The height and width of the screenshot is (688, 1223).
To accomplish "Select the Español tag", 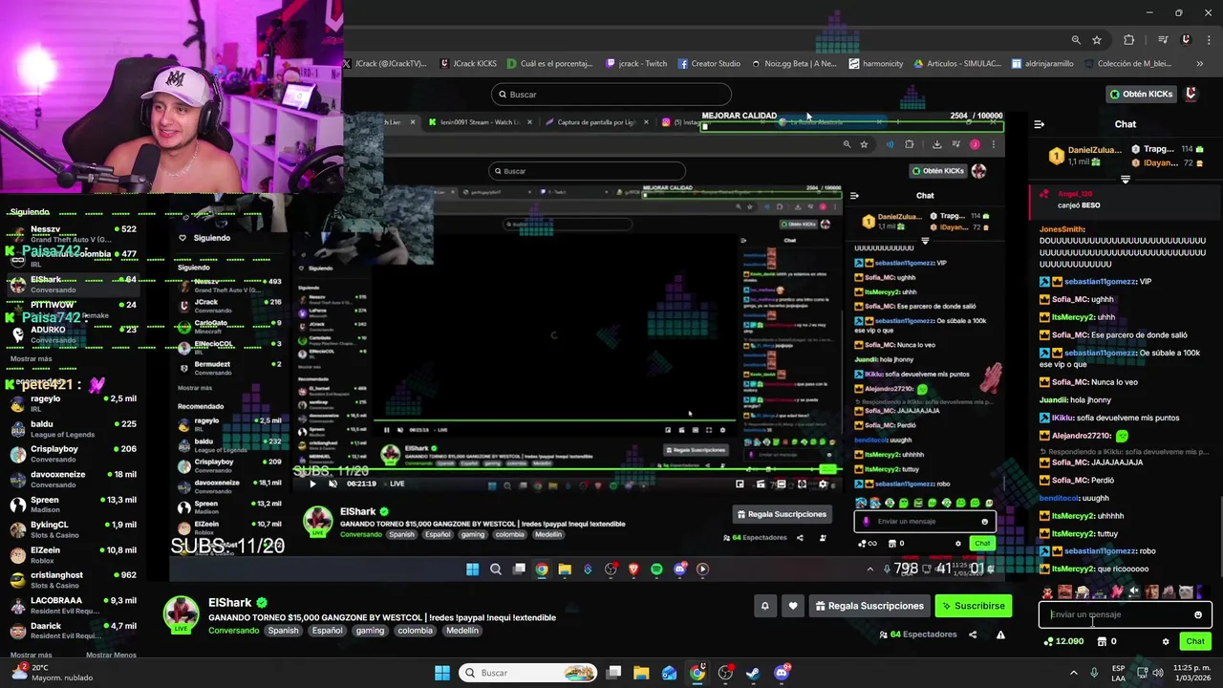I will point(327,631).
